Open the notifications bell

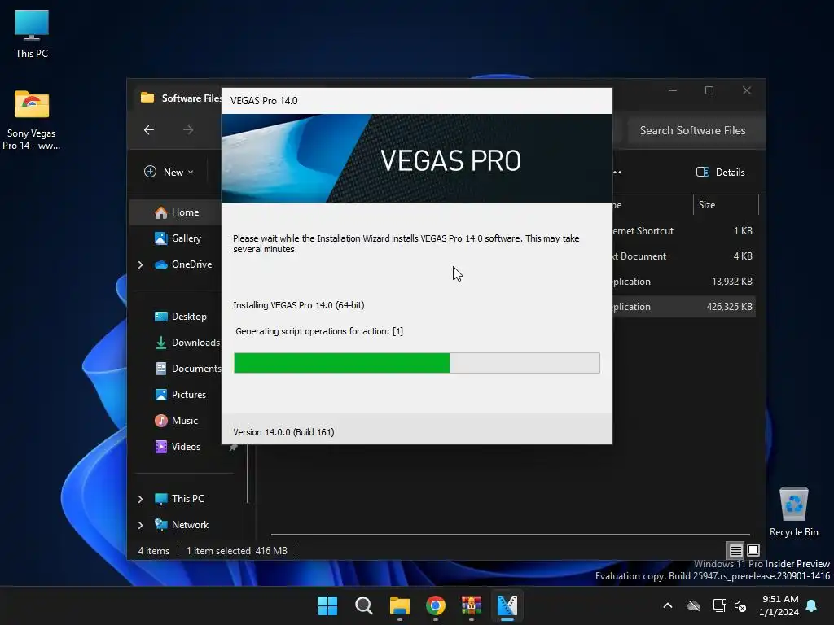tap(812, 605)
